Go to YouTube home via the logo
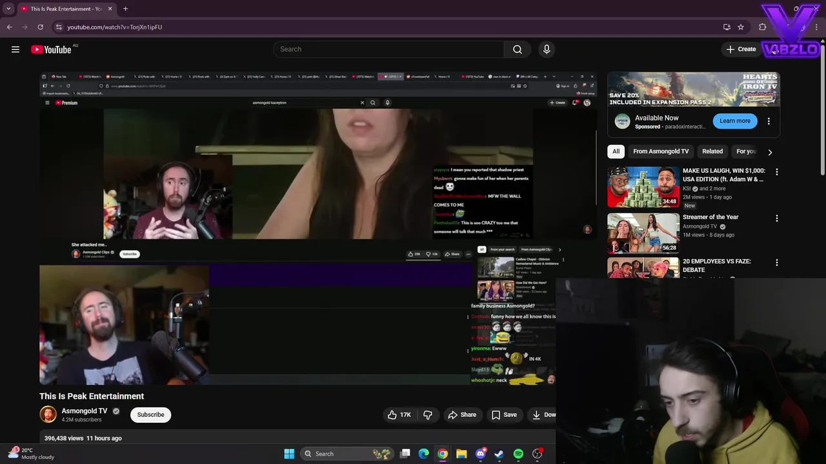Screen dimensions: 826x464 (51, 50)
